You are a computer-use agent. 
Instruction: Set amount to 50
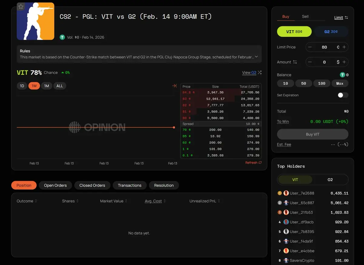tap(304, 83)
